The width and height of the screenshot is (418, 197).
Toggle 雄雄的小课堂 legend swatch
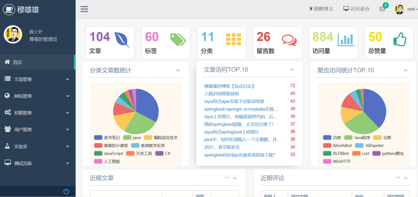pos(98,146)
